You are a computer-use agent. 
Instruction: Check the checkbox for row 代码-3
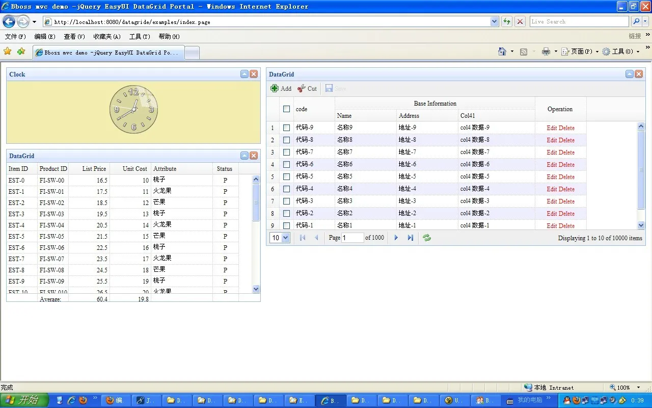[x=286, y=201]
